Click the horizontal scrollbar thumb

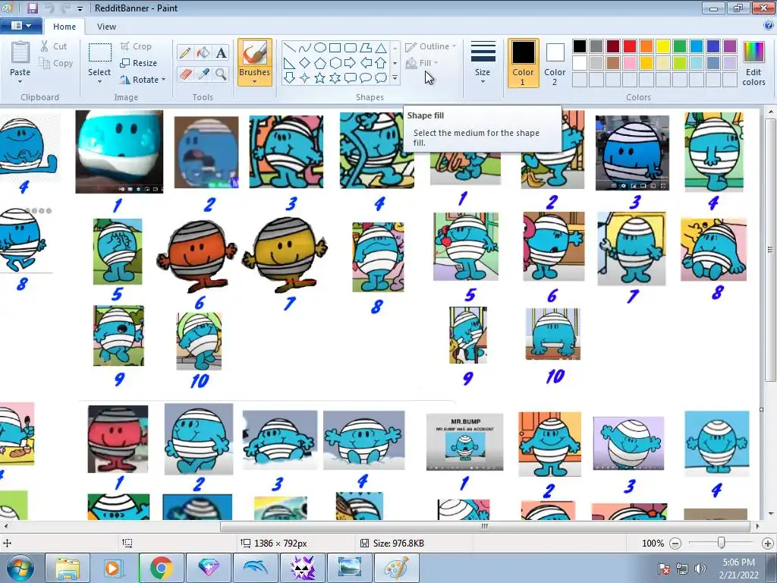click(x=485, y=526)
